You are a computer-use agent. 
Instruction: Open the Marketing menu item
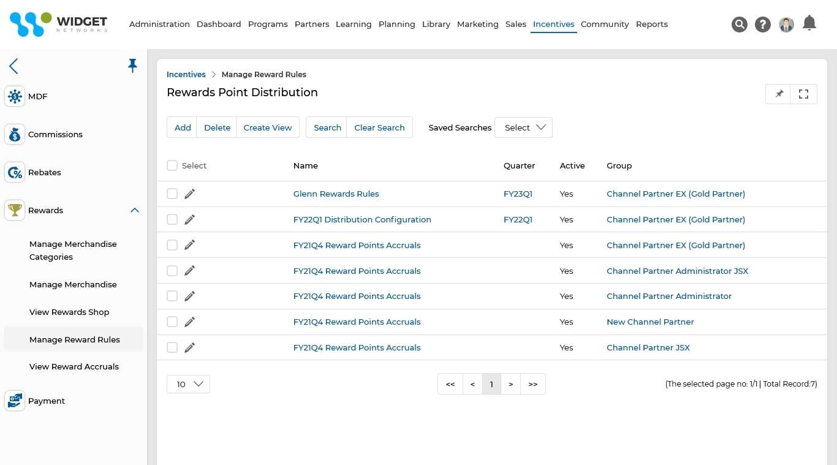pyautogui.click(x=477, y=24)
